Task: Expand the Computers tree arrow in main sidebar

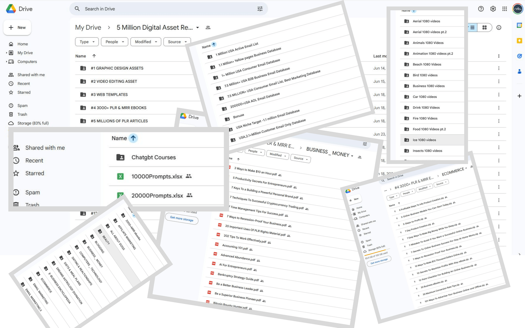Action: coord(7,62)
